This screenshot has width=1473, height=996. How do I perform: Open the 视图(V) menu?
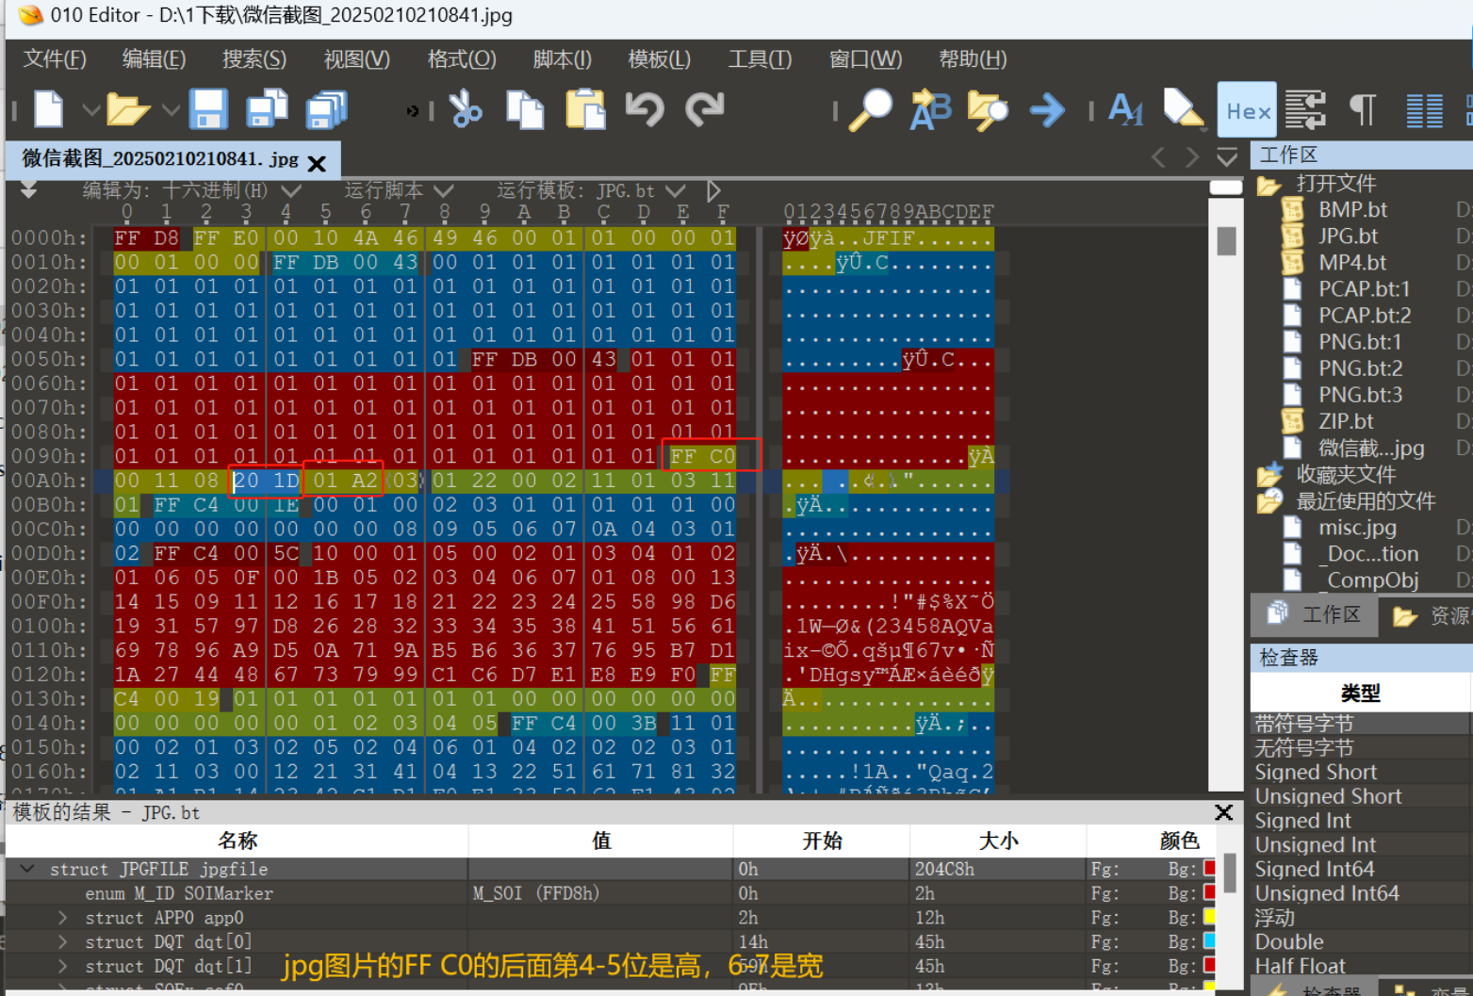356,59
